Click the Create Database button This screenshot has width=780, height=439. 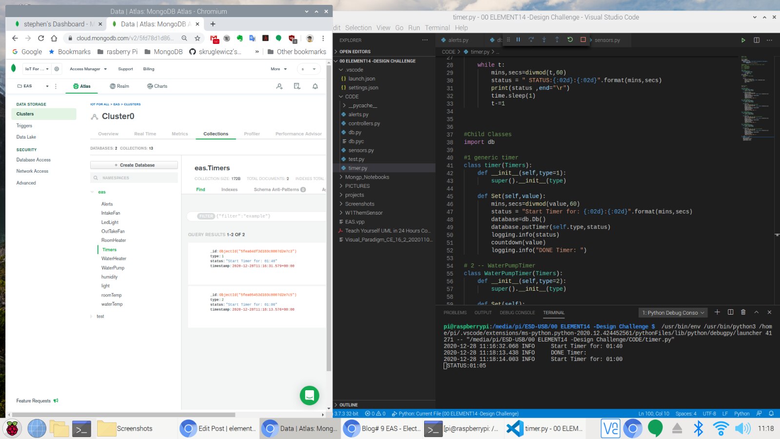point(134,165)
